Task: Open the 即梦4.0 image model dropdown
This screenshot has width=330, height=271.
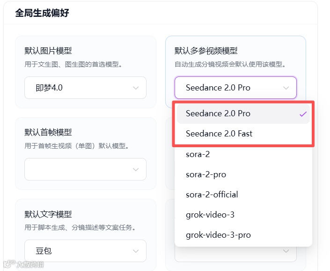Action: click(x=85, y=88)
